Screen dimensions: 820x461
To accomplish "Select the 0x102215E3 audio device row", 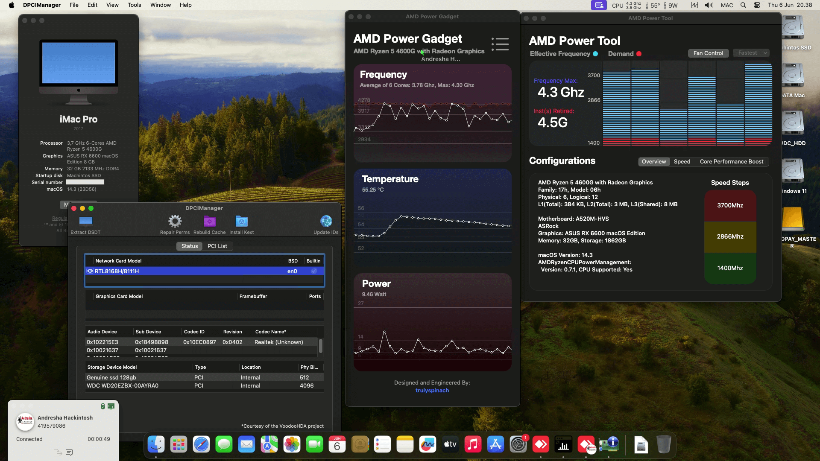I will pos(202,342).
